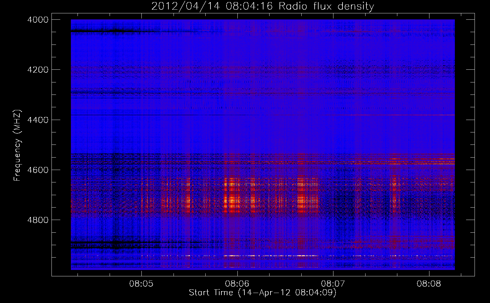The width and height of the screenshot is (490, 303).
Task: Click the 08:06 time axis label
Action: tap(237, 284)
